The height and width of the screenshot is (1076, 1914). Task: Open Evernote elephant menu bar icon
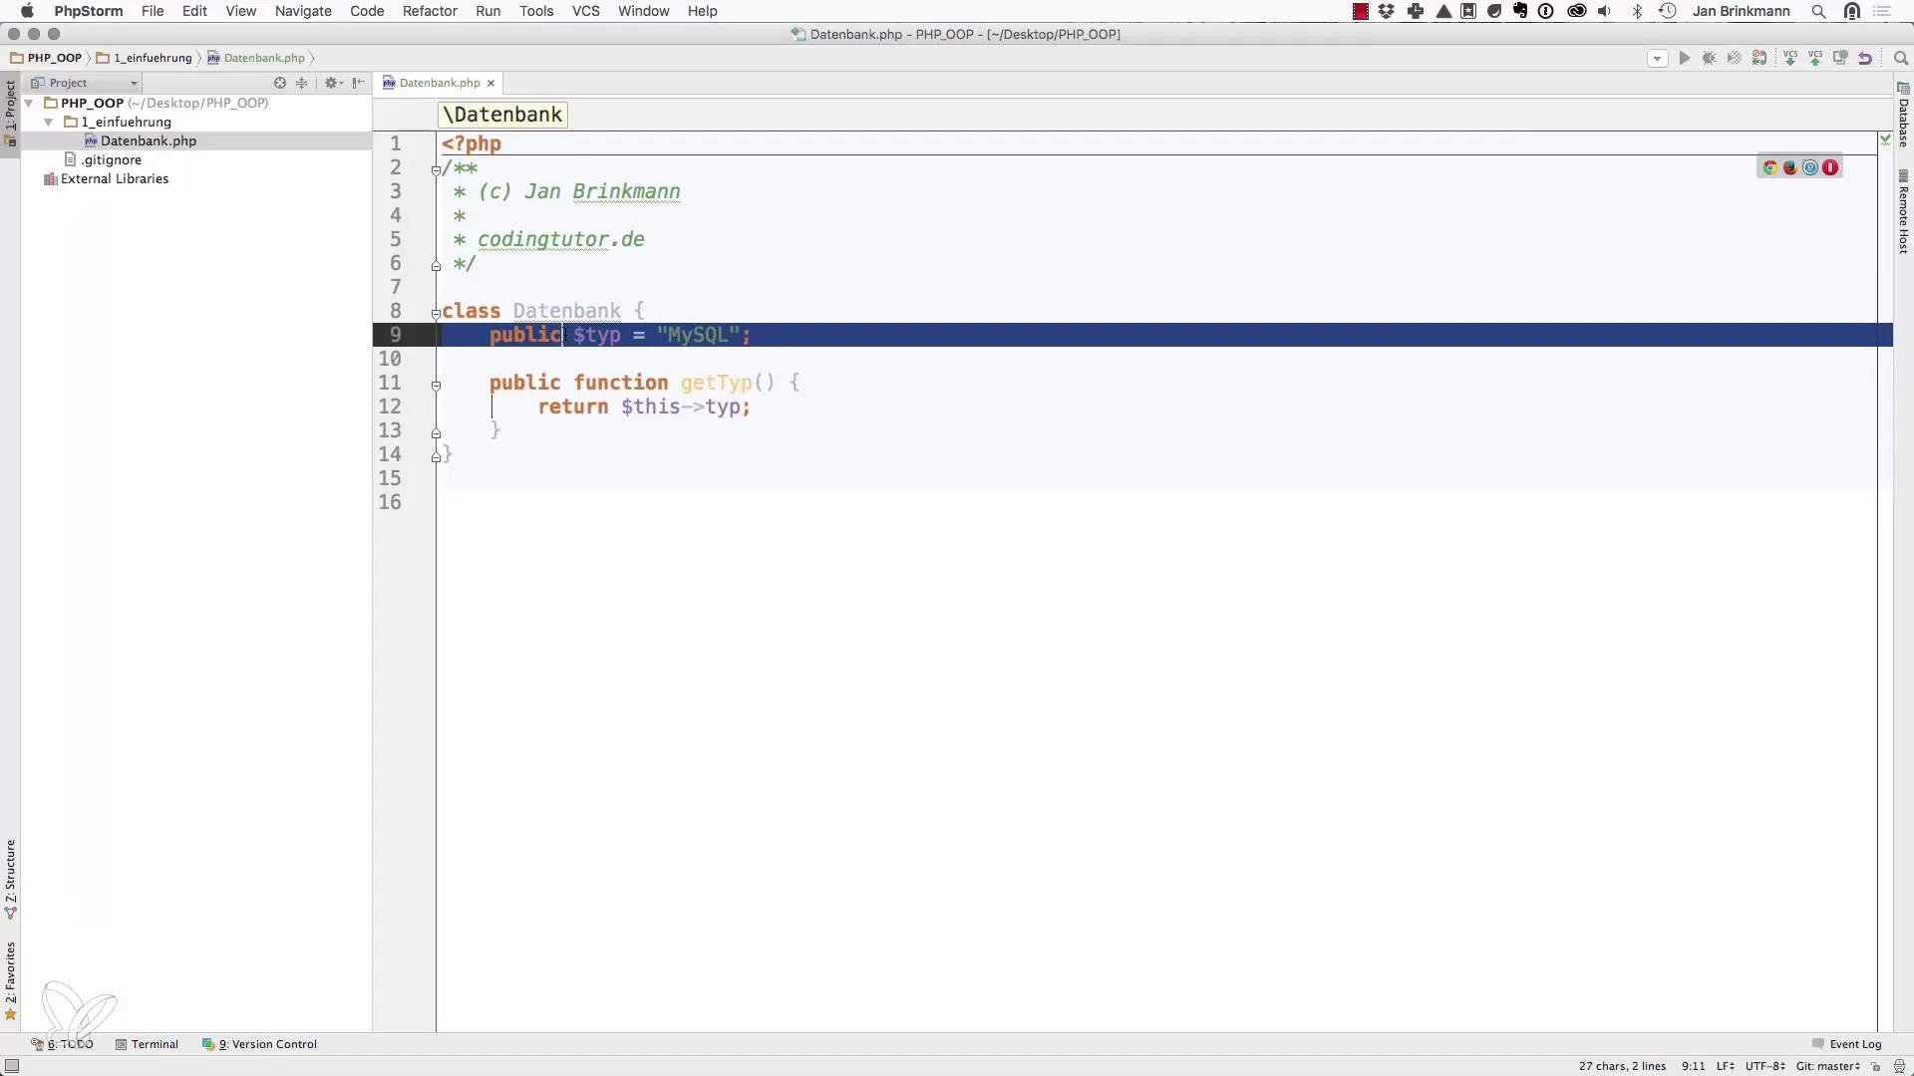tap(1520, 11)
